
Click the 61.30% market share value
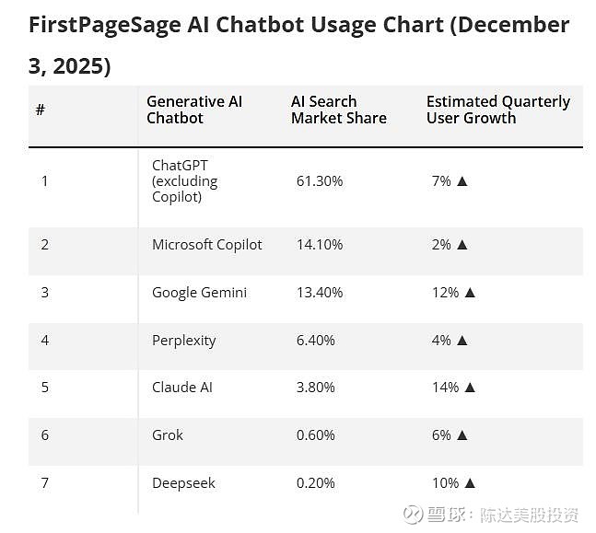coord(319,181)
